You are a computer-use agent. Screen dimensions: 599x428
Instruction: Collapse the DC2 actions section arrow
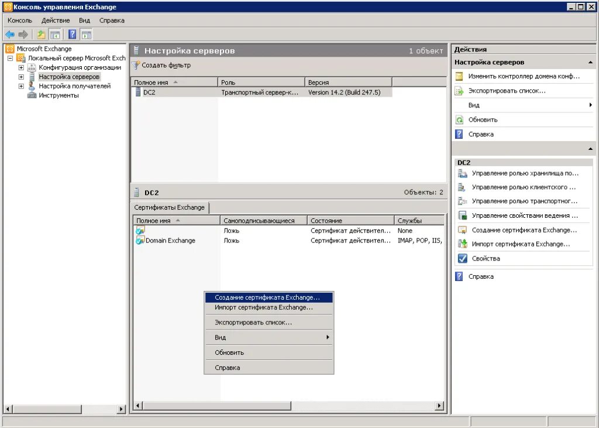click(x=591, y=149)
